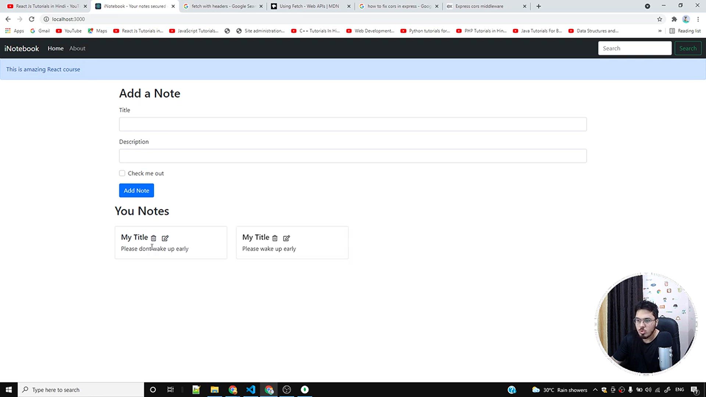The height and width of the screenshot is (397, 706).
Task: Click the 'This is amazing React course' alert
Action: [353, 69]
